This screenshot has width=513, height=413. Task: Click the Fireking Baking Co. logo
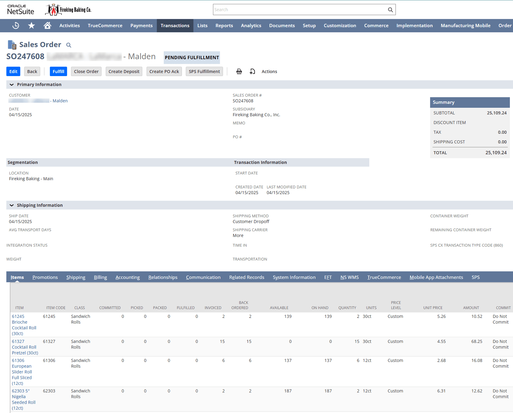68,10
